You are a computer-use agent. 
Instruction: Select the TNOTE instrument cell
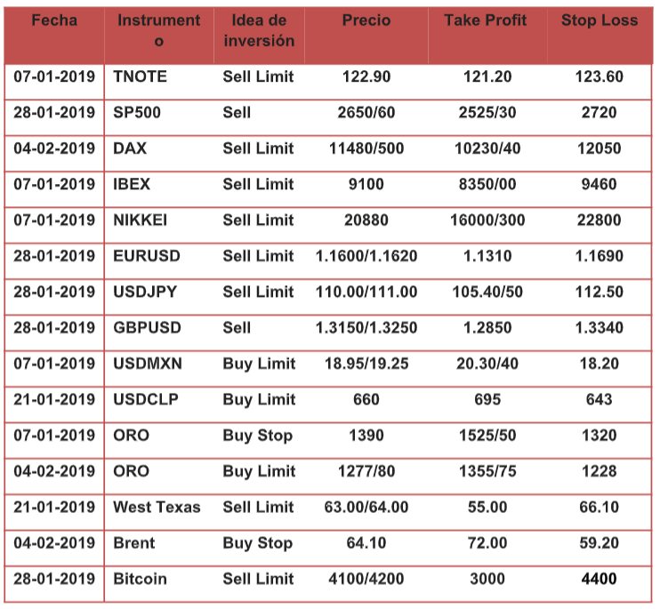[140, 77]
